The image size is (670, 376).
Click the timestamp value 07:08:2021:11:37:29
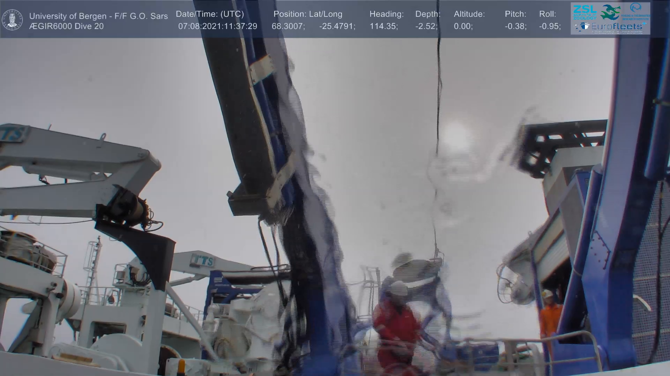point(217,26)
